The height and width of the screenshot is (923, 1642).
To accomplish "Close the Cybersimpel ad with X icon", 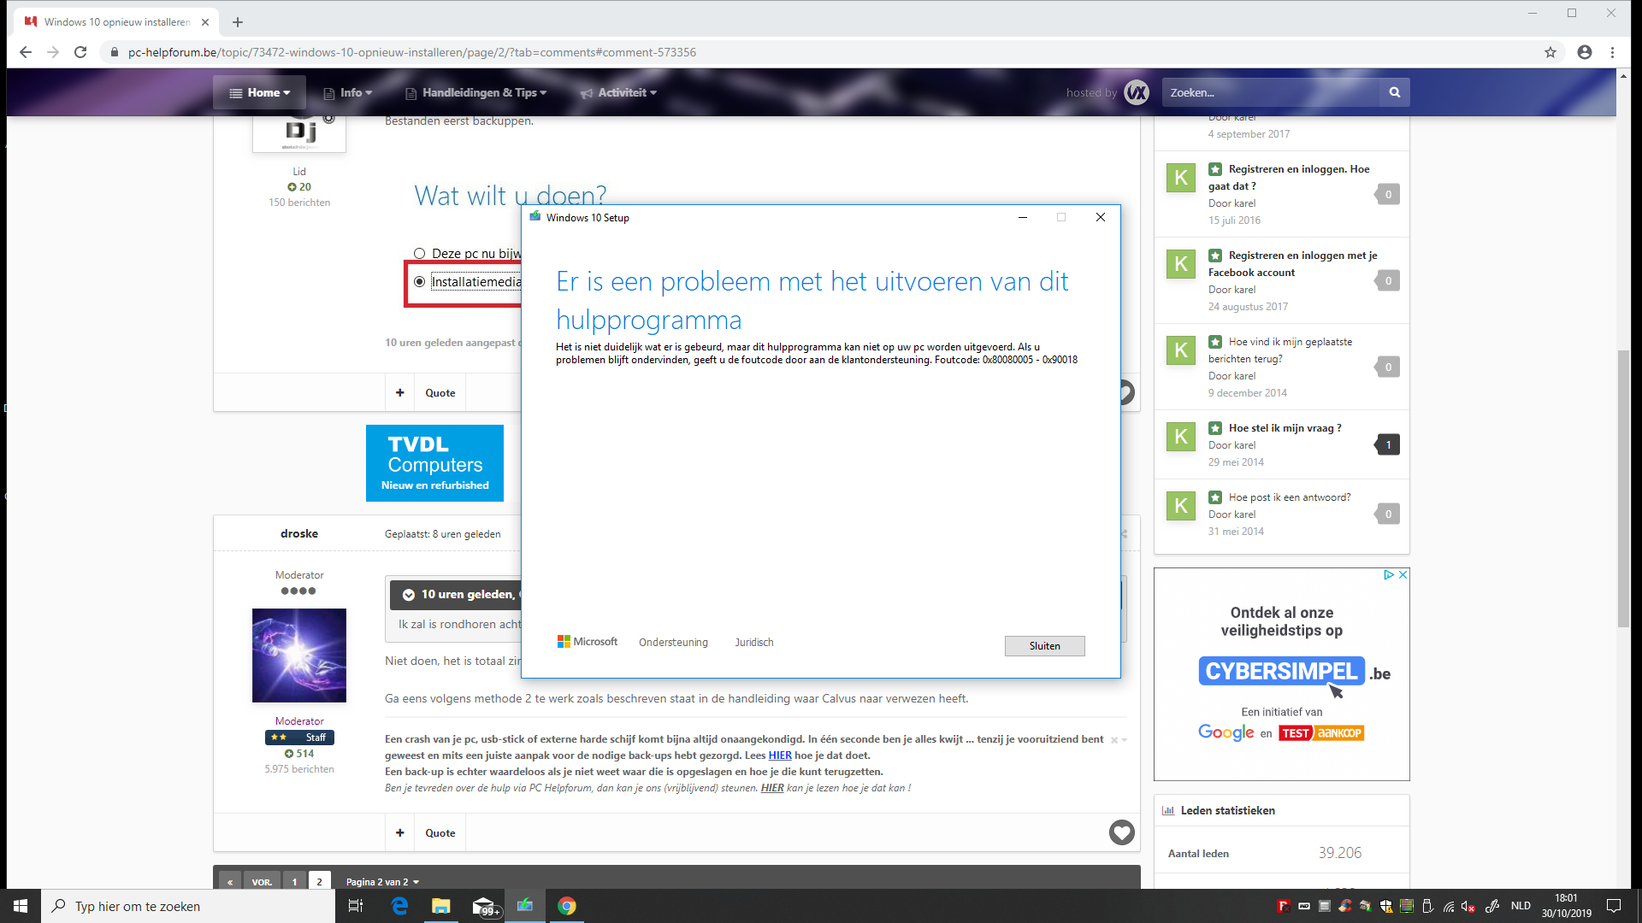I will (x=1403, y=575).
